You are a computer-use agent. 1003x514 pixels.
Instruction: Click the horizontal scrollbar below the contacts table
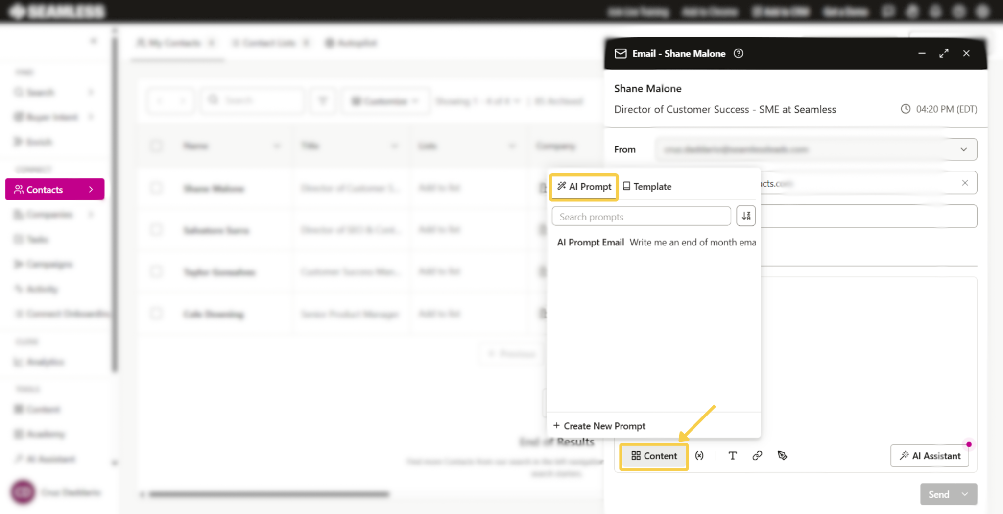[269, 494]
